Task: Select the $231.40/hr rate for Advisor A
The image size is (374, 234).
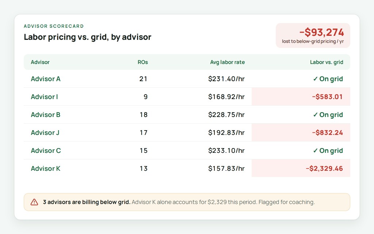Action: pos(226,79)
